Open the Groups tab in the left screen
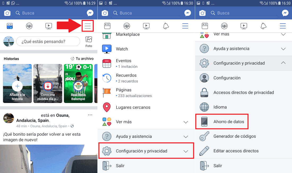Viewport: 292px width, 173px height. [x=29, y=26]
